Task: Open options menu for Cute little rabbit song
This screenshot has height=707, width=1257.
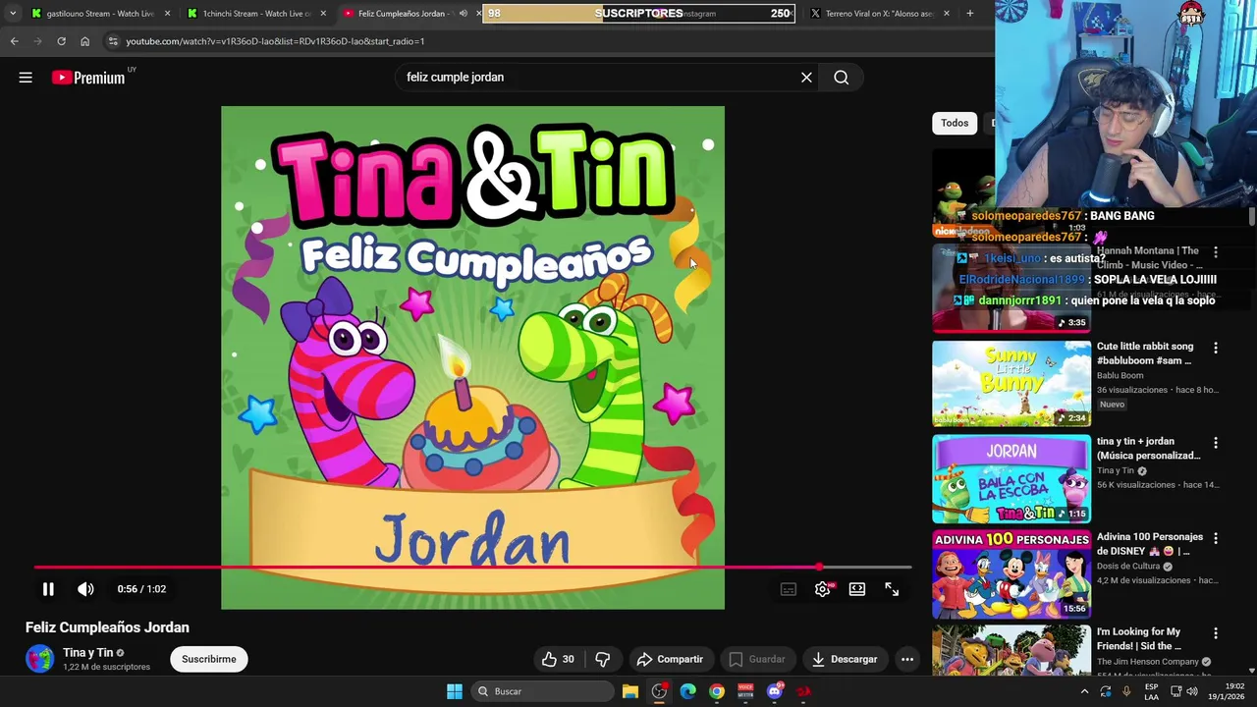Action: (x=1216, y=348)
